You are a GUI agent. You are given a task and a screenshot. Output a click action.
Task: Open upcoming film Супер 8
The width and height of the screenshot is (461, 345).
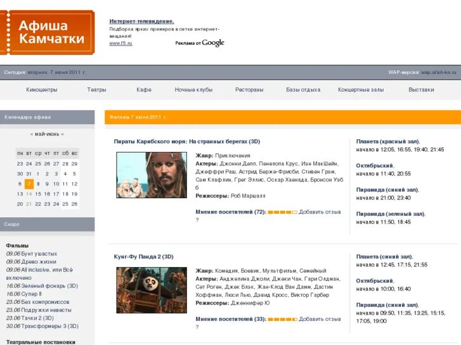31,294
